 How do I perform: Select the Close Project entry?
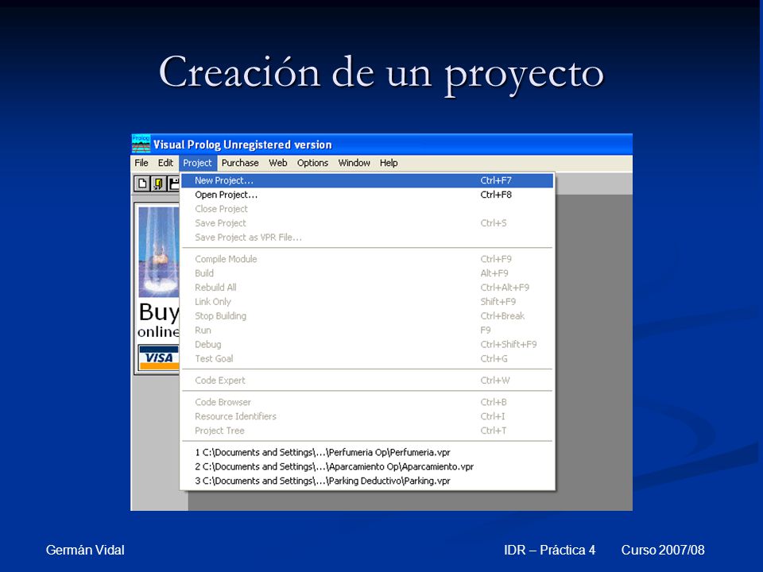367,209
